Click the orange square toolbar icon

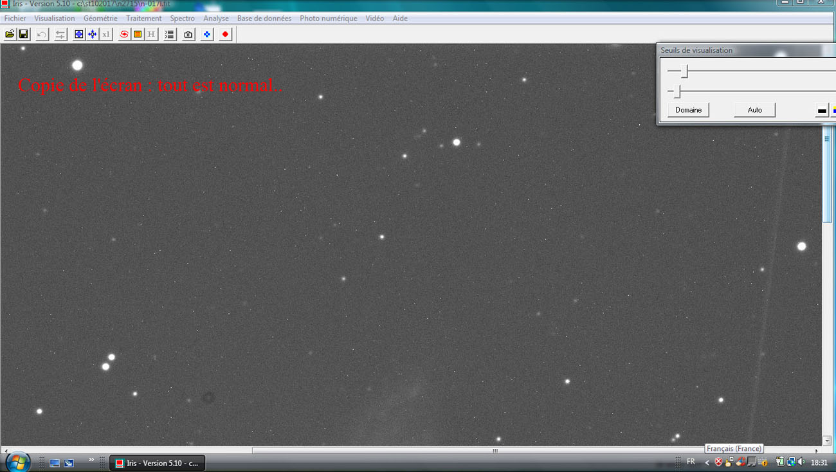[138, 34]
